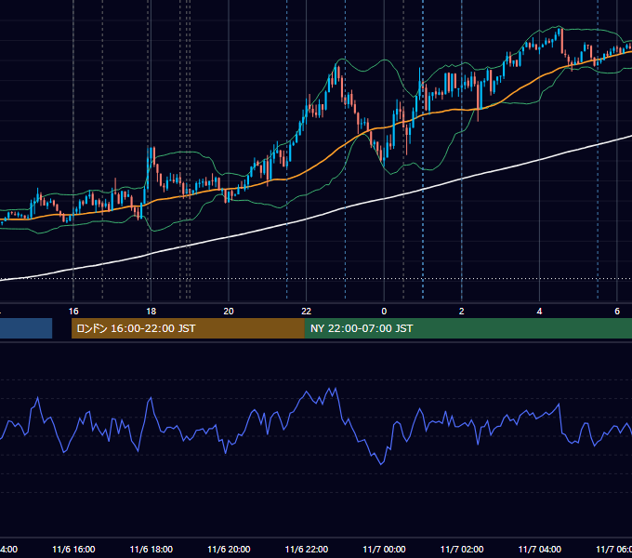Click the 11/6 20:00 date label
Screen dimensions: 632x558
pos(229,549)
